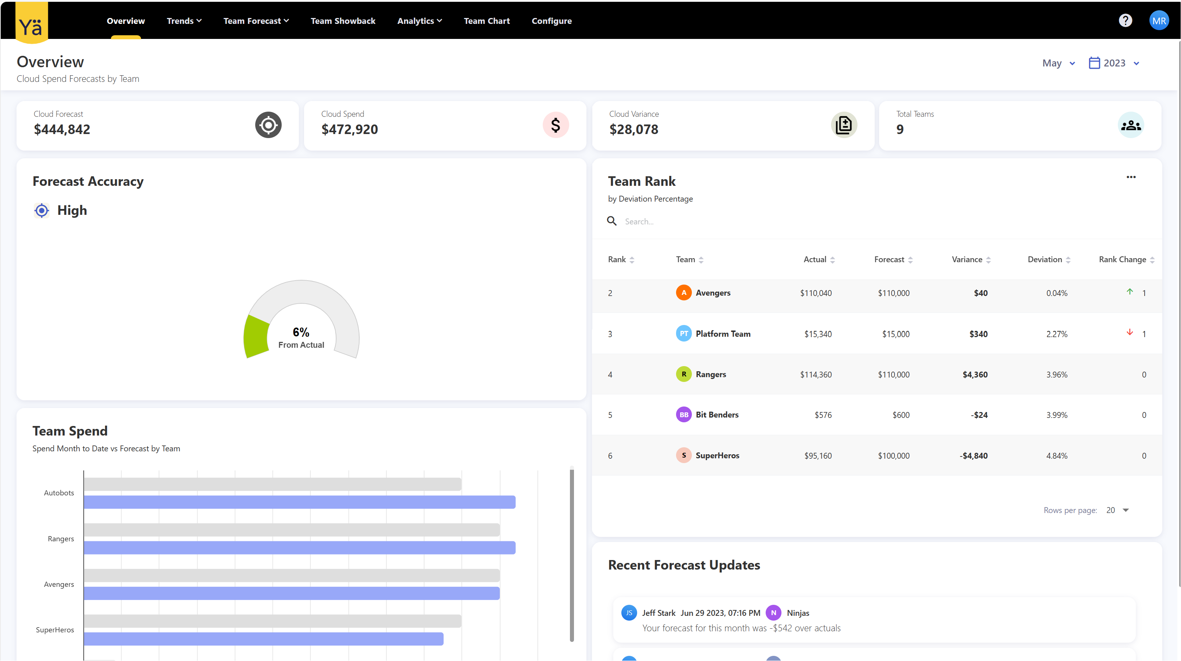Click the Team Spend chart vertical scrollbar
Image resolution: width=1181 pixels, height=661 pixels.
pos(571,555)
